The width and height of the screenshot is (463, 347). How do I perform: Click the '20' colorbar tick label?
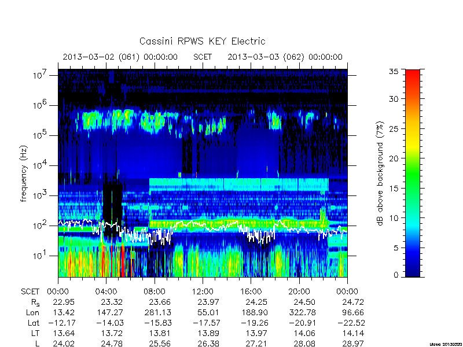(394, 158)
